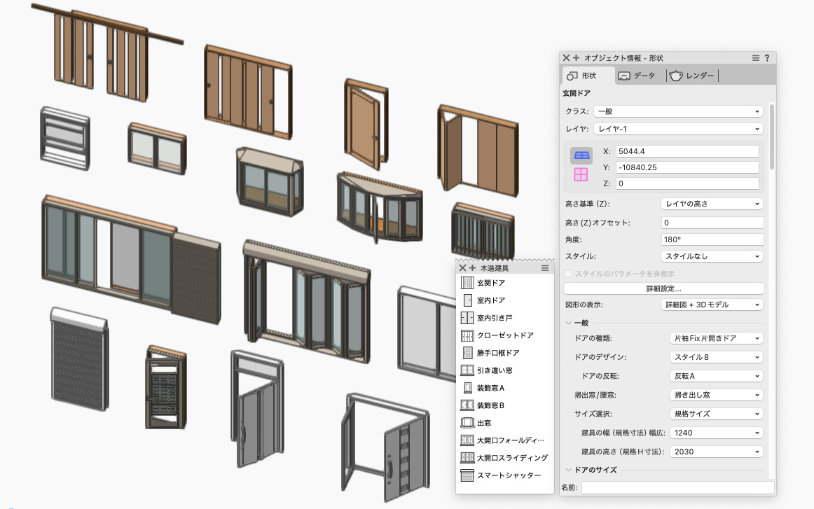Select the 装飾窓B tool icon
This screenshot has height=509, width=814.
[467, 405]
